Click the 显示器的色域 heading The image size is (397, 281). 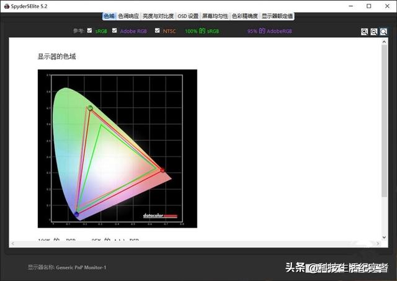tap(56, 56)
